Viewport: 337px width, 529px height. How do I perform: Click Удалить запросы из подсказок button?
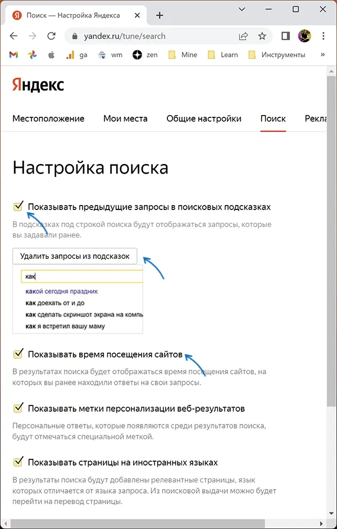(75, 256)
